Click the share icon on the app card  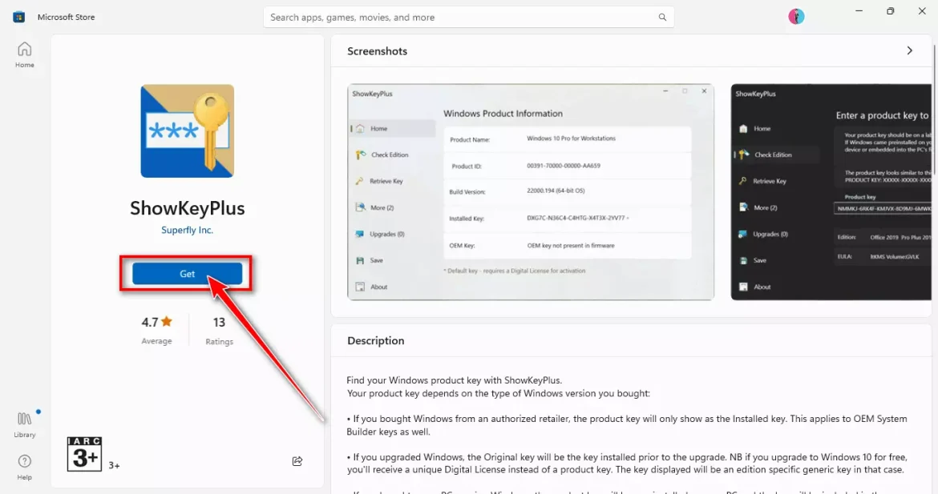pos(297,461)
